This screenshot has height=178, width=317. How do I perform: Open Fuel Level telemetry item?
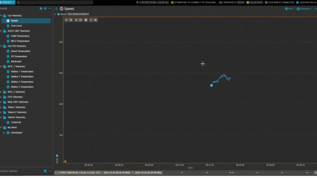point(16,26)
